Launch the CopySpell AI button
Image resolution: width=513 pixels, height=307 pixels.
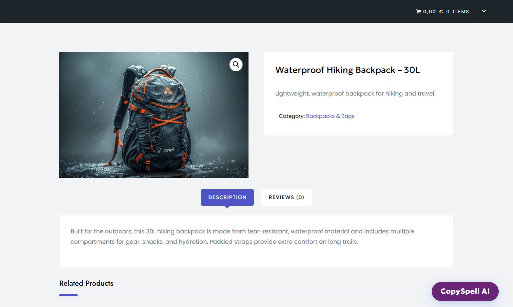pos(465,291)
